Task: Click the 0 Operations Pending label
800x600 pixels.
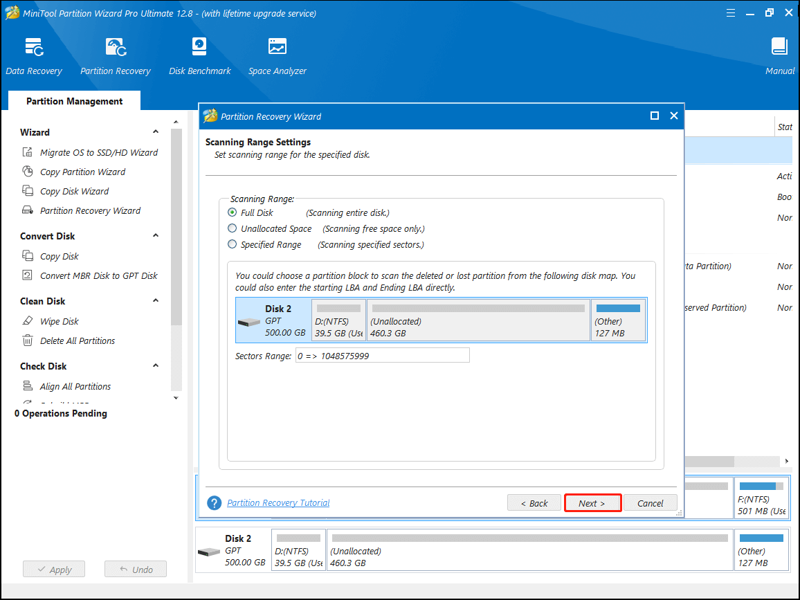Action: point(61,413)
